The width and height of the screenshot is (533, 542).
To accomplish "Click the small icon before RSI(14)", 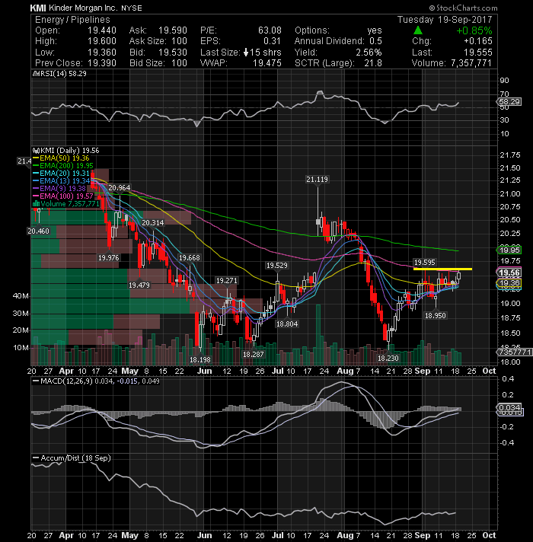I will point(35,74).
